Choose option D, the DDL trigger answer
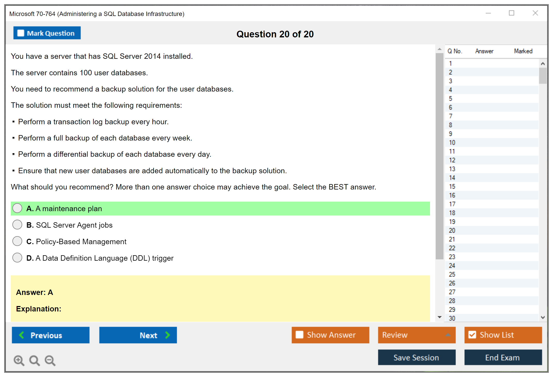The image size is (555, 379). point(17,258)
